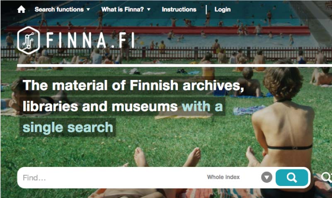
Task: Click the 'libraries and museums' headline line
Action: pos(100,106)
